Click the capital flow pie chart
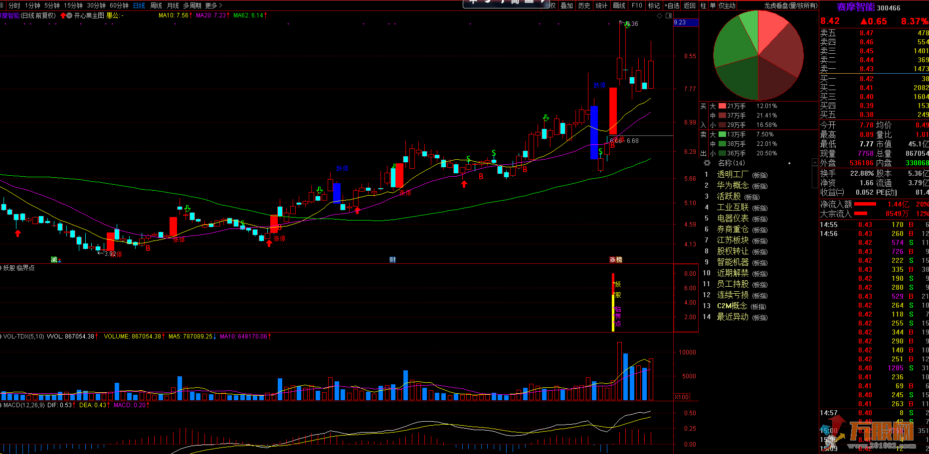Viewport: 929px width, 454px height. point(758,55)
